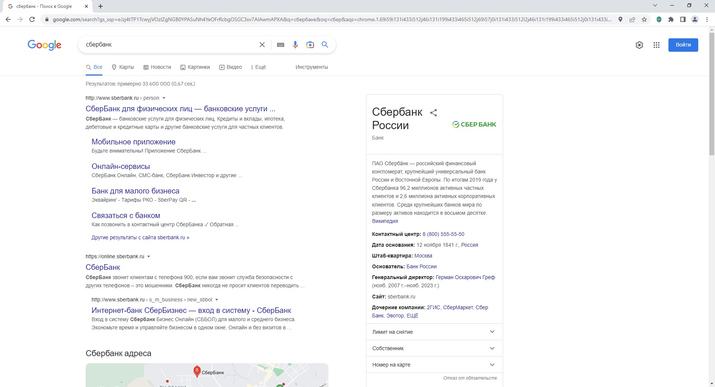715x387 pixels.
Task: Open the green shield extension
Action: [659, 19]
